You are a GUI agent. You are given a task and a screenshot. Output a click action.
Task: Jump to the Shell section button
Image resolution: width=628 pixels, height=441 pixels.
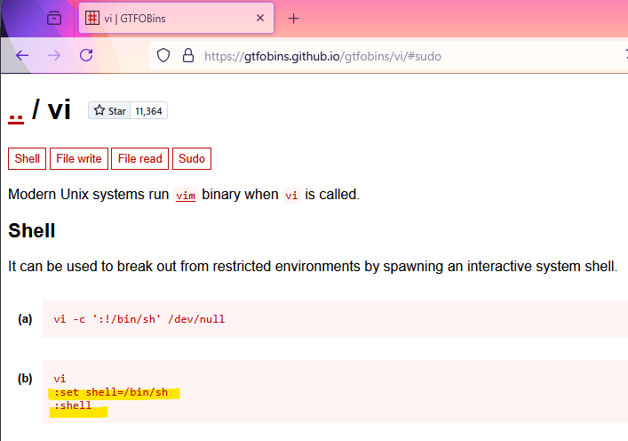[28, 159]
